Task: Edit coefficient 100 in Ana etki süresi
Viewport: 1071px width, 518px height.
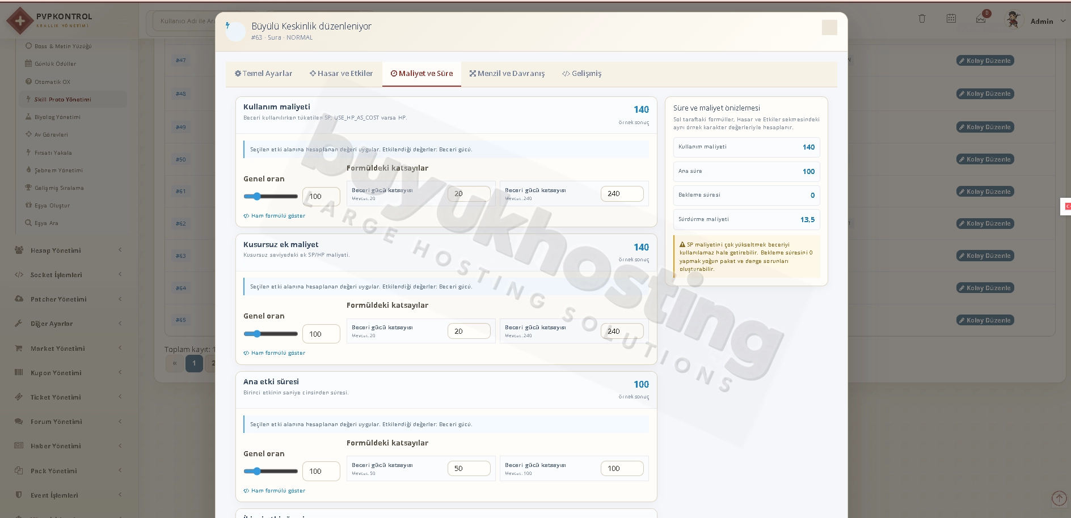Action: pyautogui.click(x=622, y=468)
